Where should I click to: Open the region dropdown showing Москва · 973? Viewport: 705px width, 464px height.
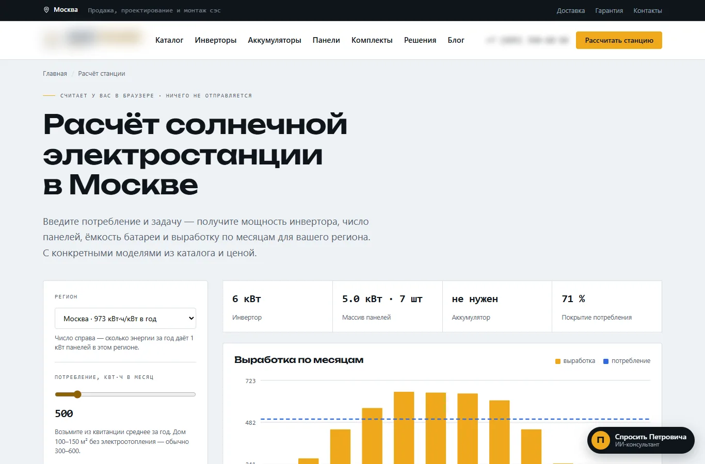125,319
